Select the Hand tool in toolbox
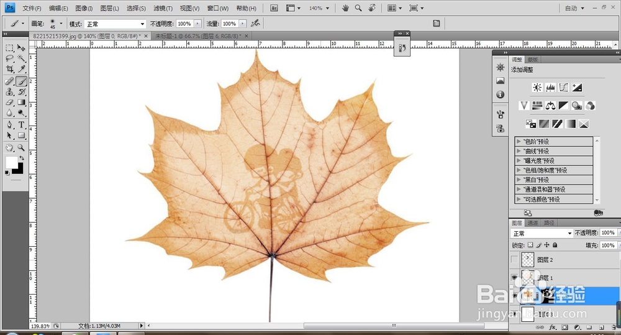Image resolution: width=621 pixels, height=335 pixels. (x=9, y=148)
